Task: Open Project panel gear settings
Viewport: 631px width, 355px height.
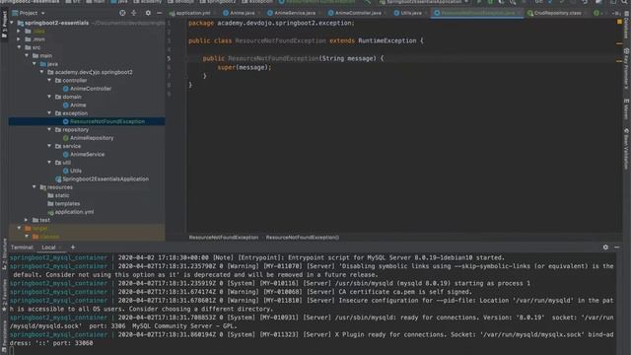Action: pyautogui.click(x=148, y=13)
